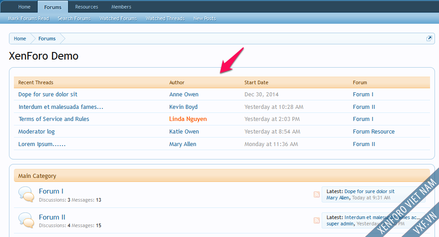View author Katie Owen's profile
The height and width of the screenshot is (237, 439).
click(184, 132)
